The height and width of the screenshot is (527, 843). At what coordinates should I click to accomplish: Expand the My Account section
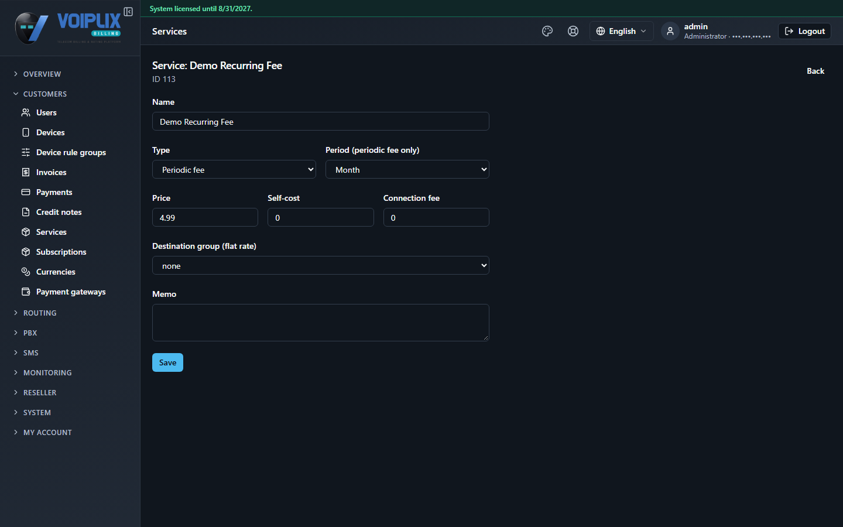tap(47, 432)
